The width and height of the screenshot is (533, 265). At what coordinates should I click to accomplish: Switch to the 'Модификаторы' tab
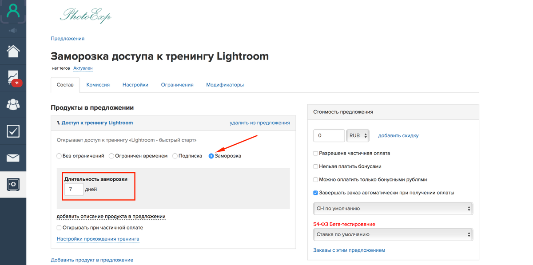pos(225,85)
